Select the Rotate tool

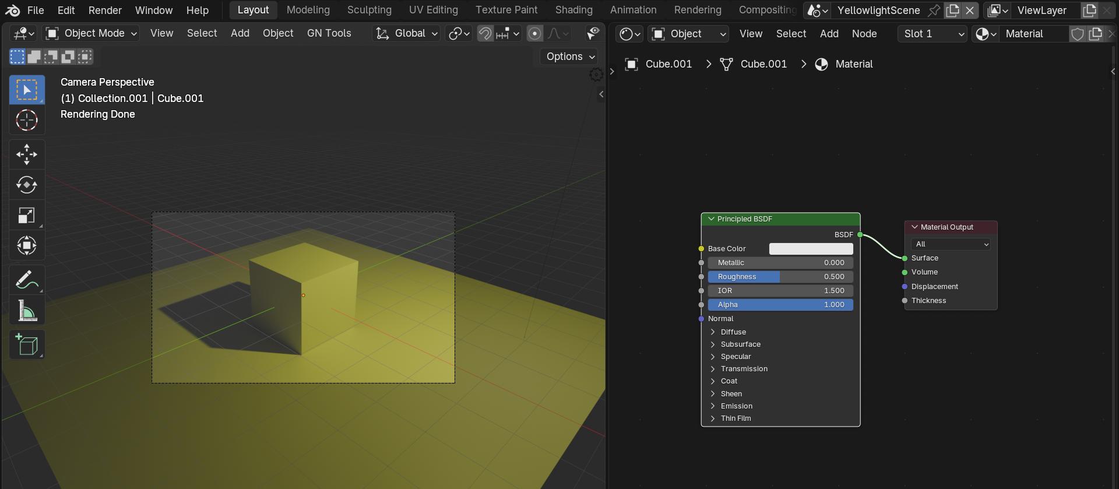point(27,185)
